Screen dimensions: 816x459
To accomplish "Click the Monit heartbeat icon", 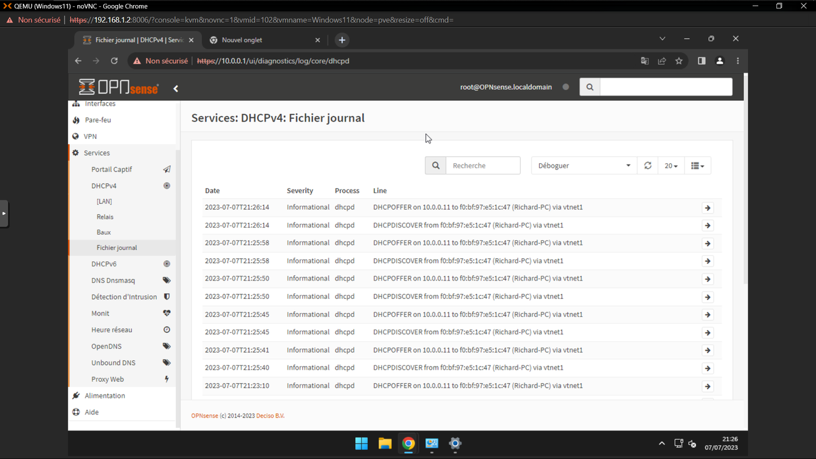I will point(166,314).
